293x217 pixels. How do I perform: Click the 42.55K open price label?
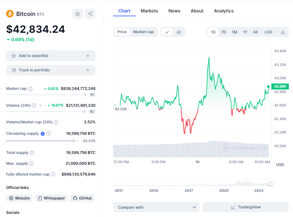pos(121,109)
